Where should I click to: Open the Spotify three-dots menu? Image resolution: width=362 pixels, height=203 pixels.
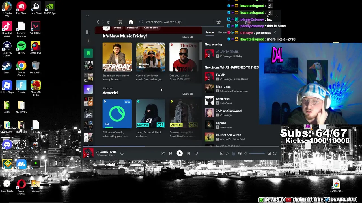pos(88,16)
